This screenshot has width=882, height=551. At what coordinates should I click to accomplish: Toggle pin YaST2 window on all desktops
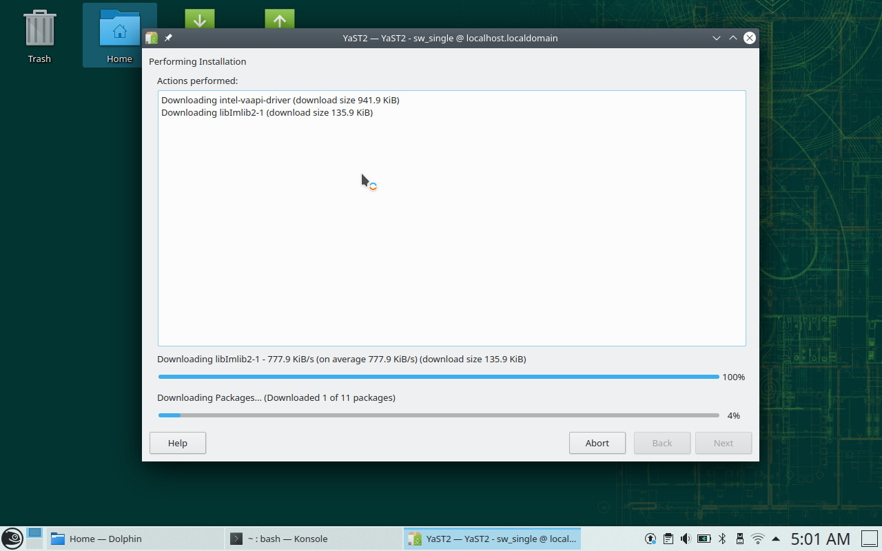168,38
